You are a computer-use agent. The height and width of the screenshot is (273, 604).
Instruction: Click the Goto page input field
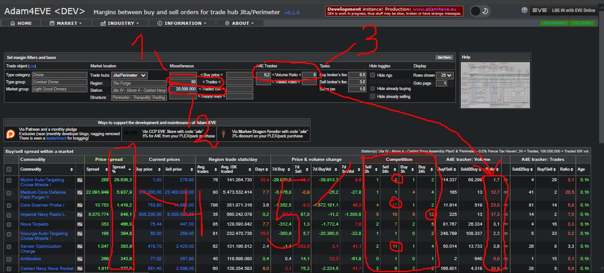point(442,83)
